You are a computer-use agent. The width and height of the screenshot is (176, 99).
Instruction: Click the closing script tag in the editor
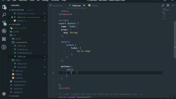tap(64, 88)
